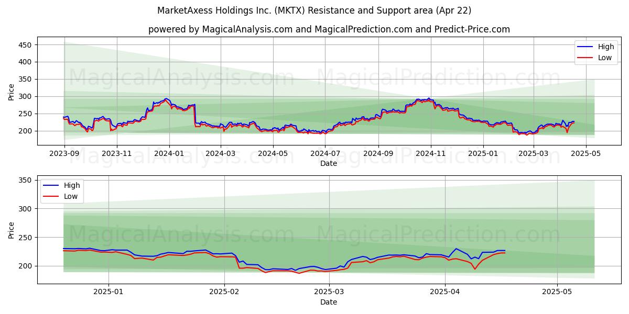The width and height of the screenshot is (629, 314).
Task: Click the 'Price' axis label of top chart
Action: (12, 92)
